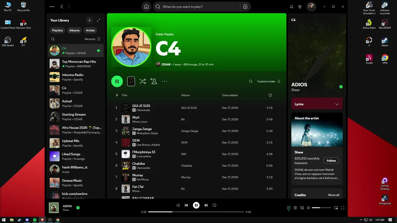Open Brave browser on the taskbar
397x223 pixels.
point(42,220)
